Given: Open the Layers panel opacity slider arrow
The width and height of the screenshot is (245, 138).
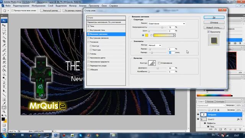Looking at the screenshot, I should [x=243, y=105].
